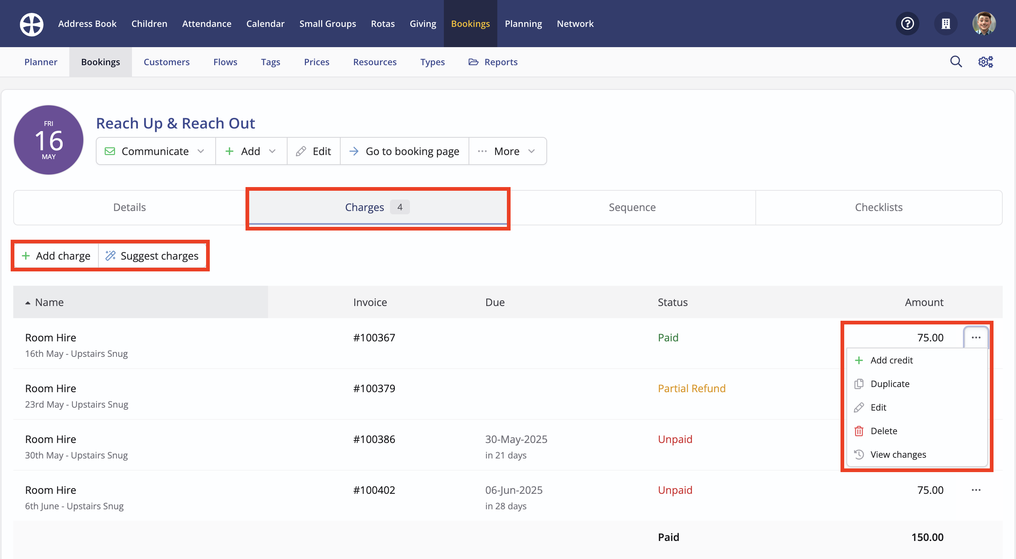Open Calendar module
This screenshot has width=1016, height=559.
[265, 24]
